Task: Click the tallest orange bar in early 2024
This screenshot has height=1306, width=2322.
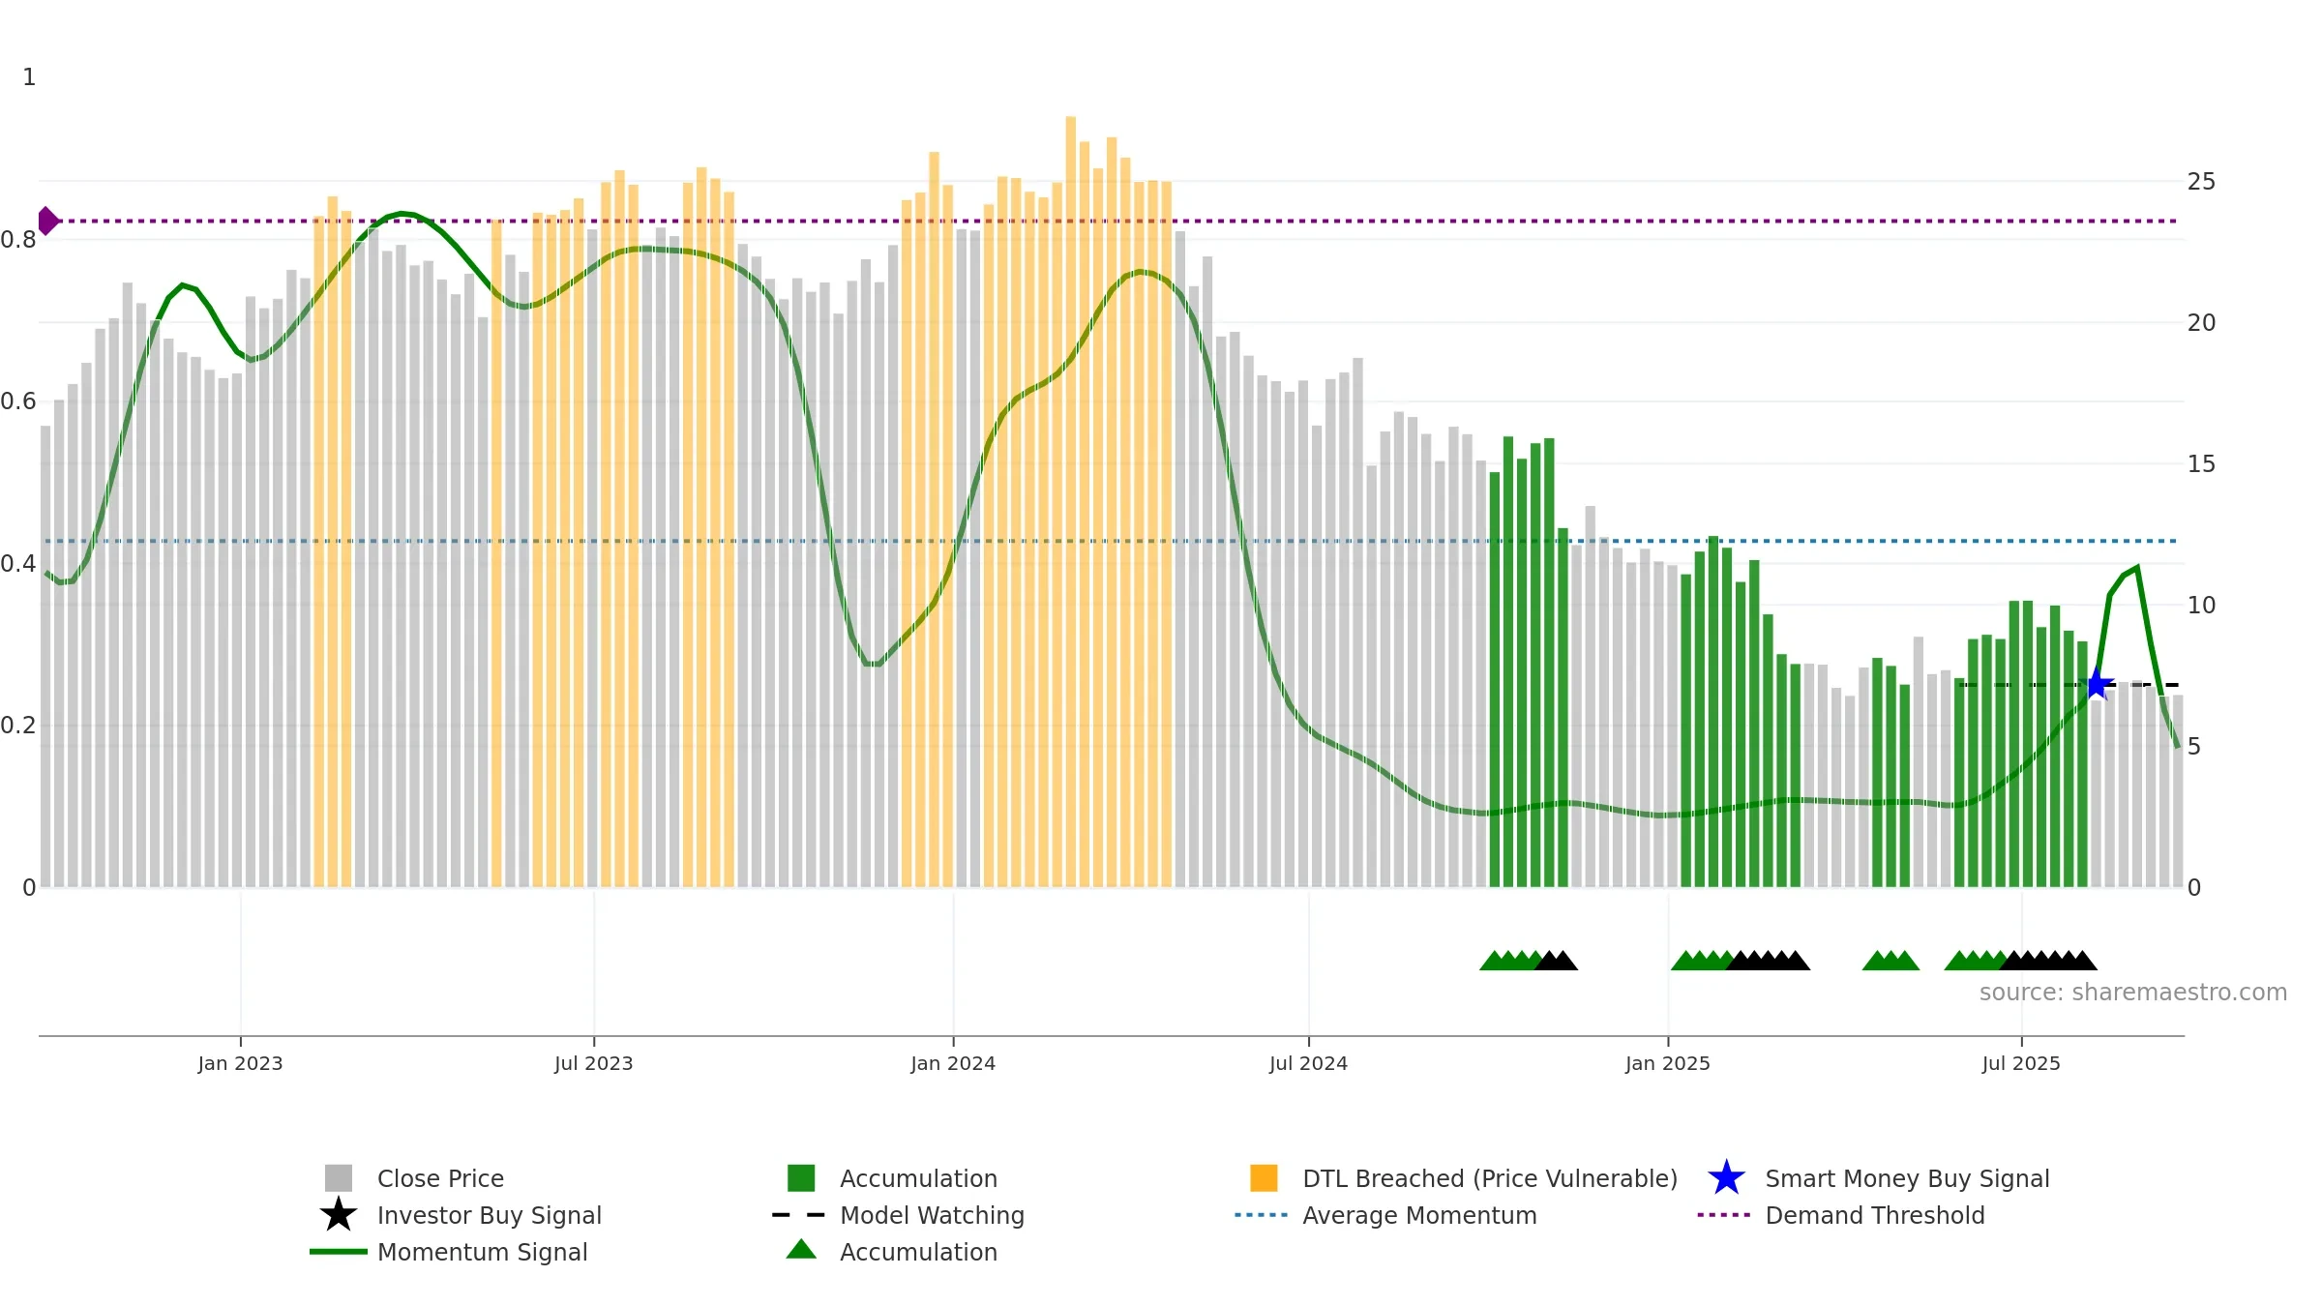Action: point(1071,501)
